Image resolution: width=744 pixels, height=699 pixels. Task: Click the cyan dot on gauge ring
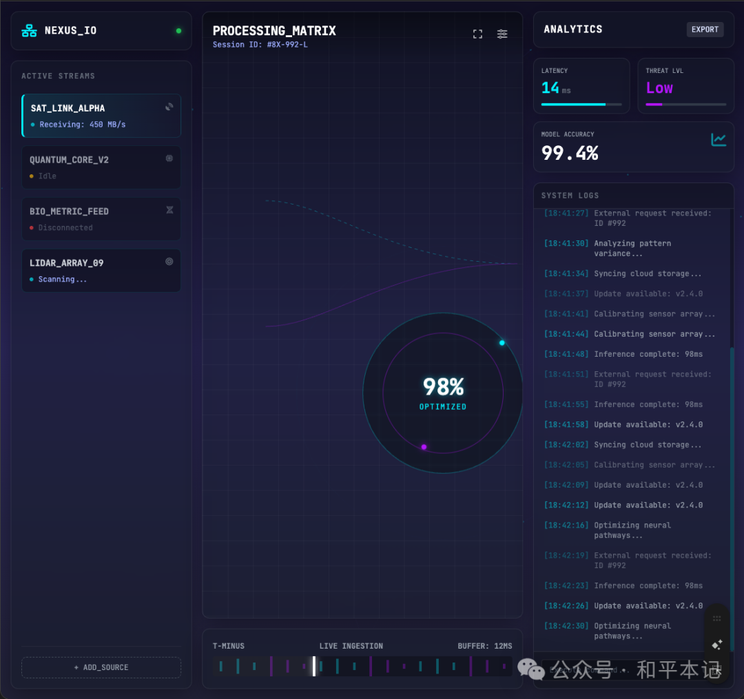point(502,342)
